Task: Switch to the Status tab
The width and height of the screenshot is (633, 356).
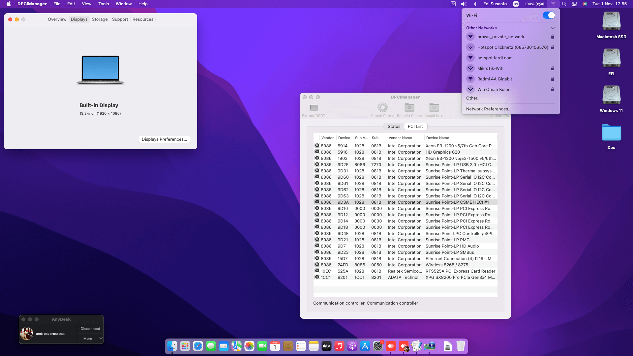Action: click(x=394, y=127)
